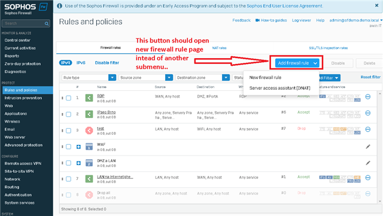
Task: Click the rules list vertical scrollbar
Action: [x=379, y=147]
